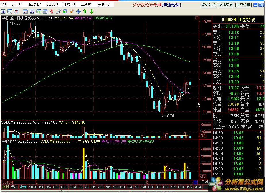Open the ETF toolbar icon

16,11
